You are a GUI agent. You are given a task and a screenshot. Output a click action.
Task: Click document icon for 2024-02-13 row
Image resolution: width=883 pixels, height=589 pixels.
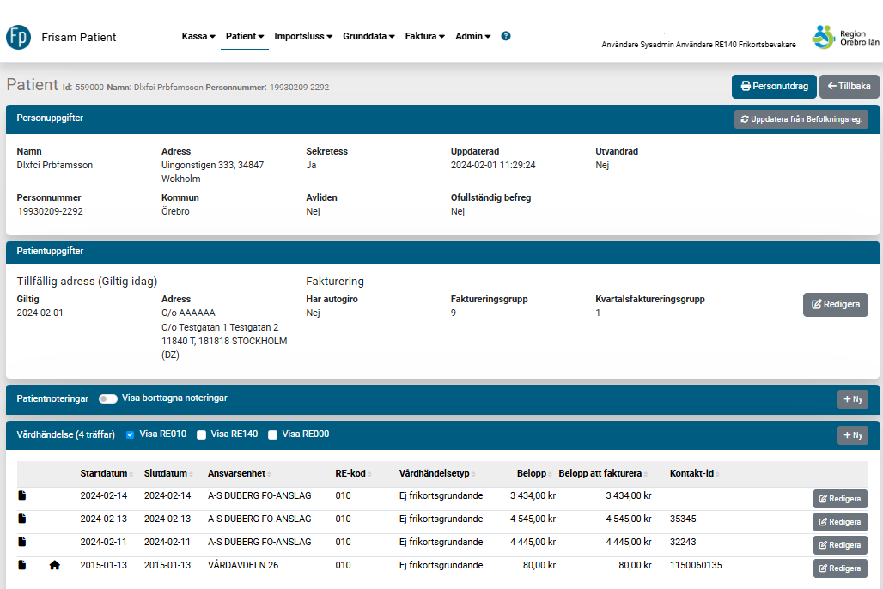[x=22, y=519]
